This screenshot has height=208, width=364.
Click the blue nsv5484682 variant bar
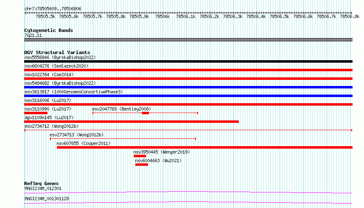(188, 87)
